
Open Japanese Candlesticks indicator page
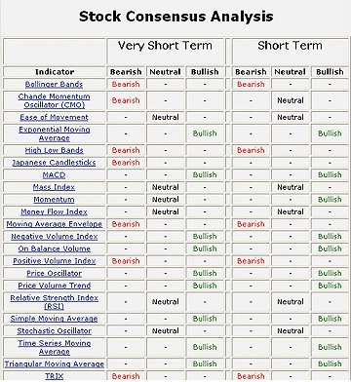(x=54, y=163)
